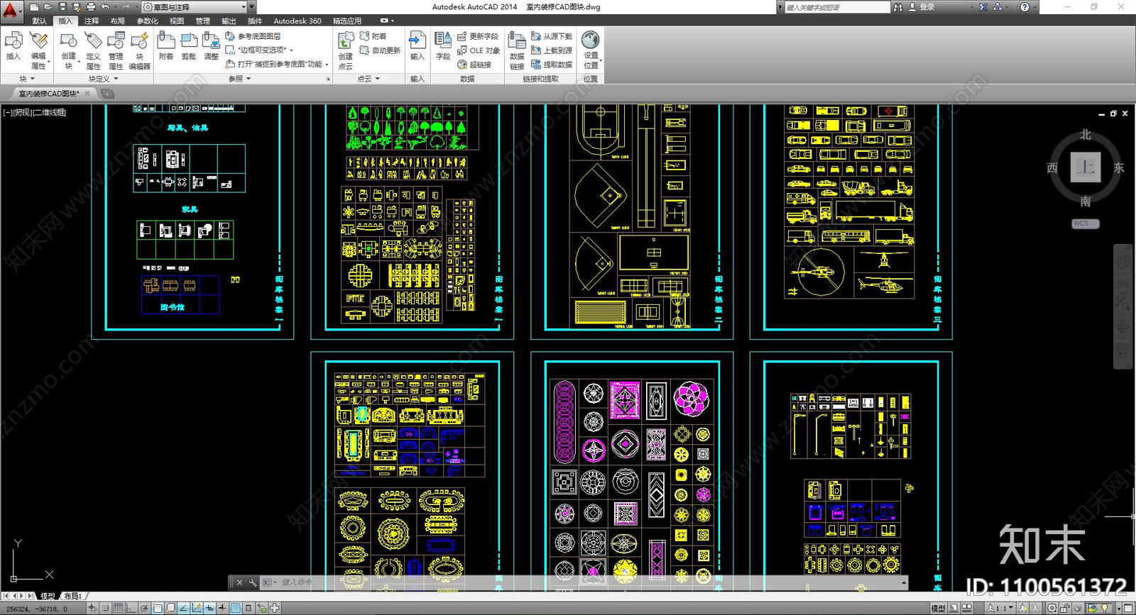Image resolution: width=1136 pixels, height=615 pixels.
Task: Toggle Grid Display in status bar
Action: click(x=118, y=608)
